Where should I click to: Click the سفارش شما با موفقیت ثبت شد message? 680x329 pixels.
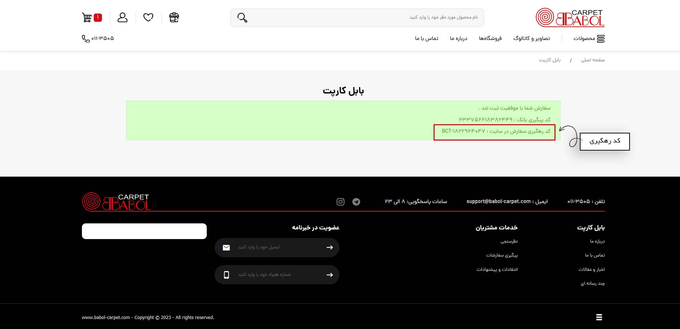coord(514,108)
